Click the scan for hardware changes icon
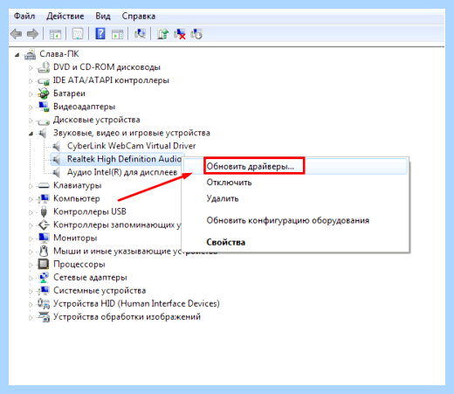This screenshot has height=394, width=454. (x=140, y=34)
